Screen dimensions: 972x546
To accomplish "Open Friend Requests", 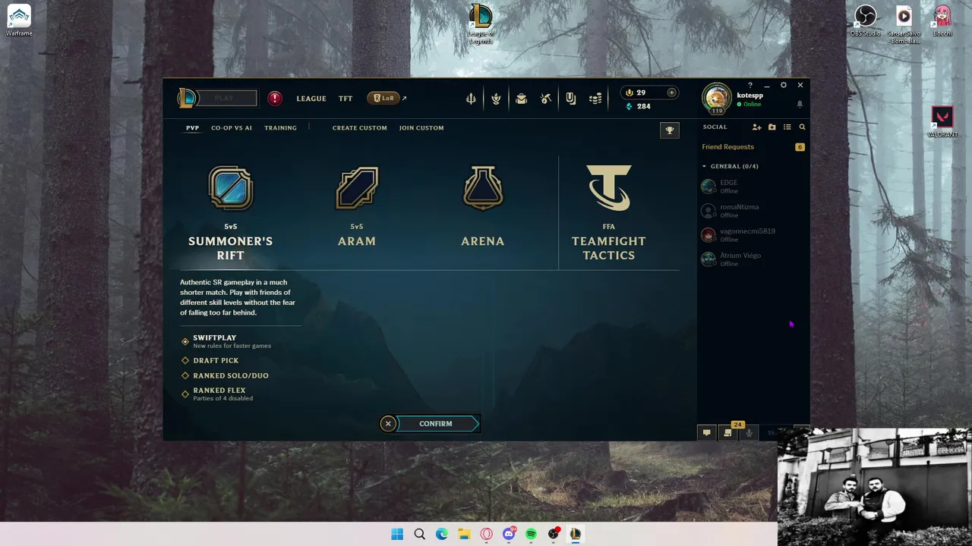I will pyautogui.click(x=727, y=147).
